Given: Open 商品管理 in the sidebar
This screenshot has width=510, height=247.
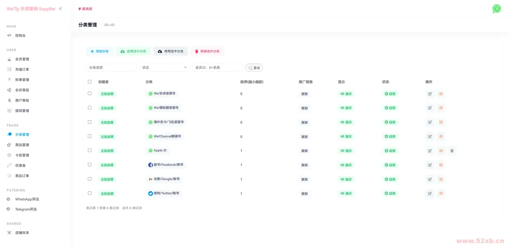Looking at the screenshot, I should [22, 145].
